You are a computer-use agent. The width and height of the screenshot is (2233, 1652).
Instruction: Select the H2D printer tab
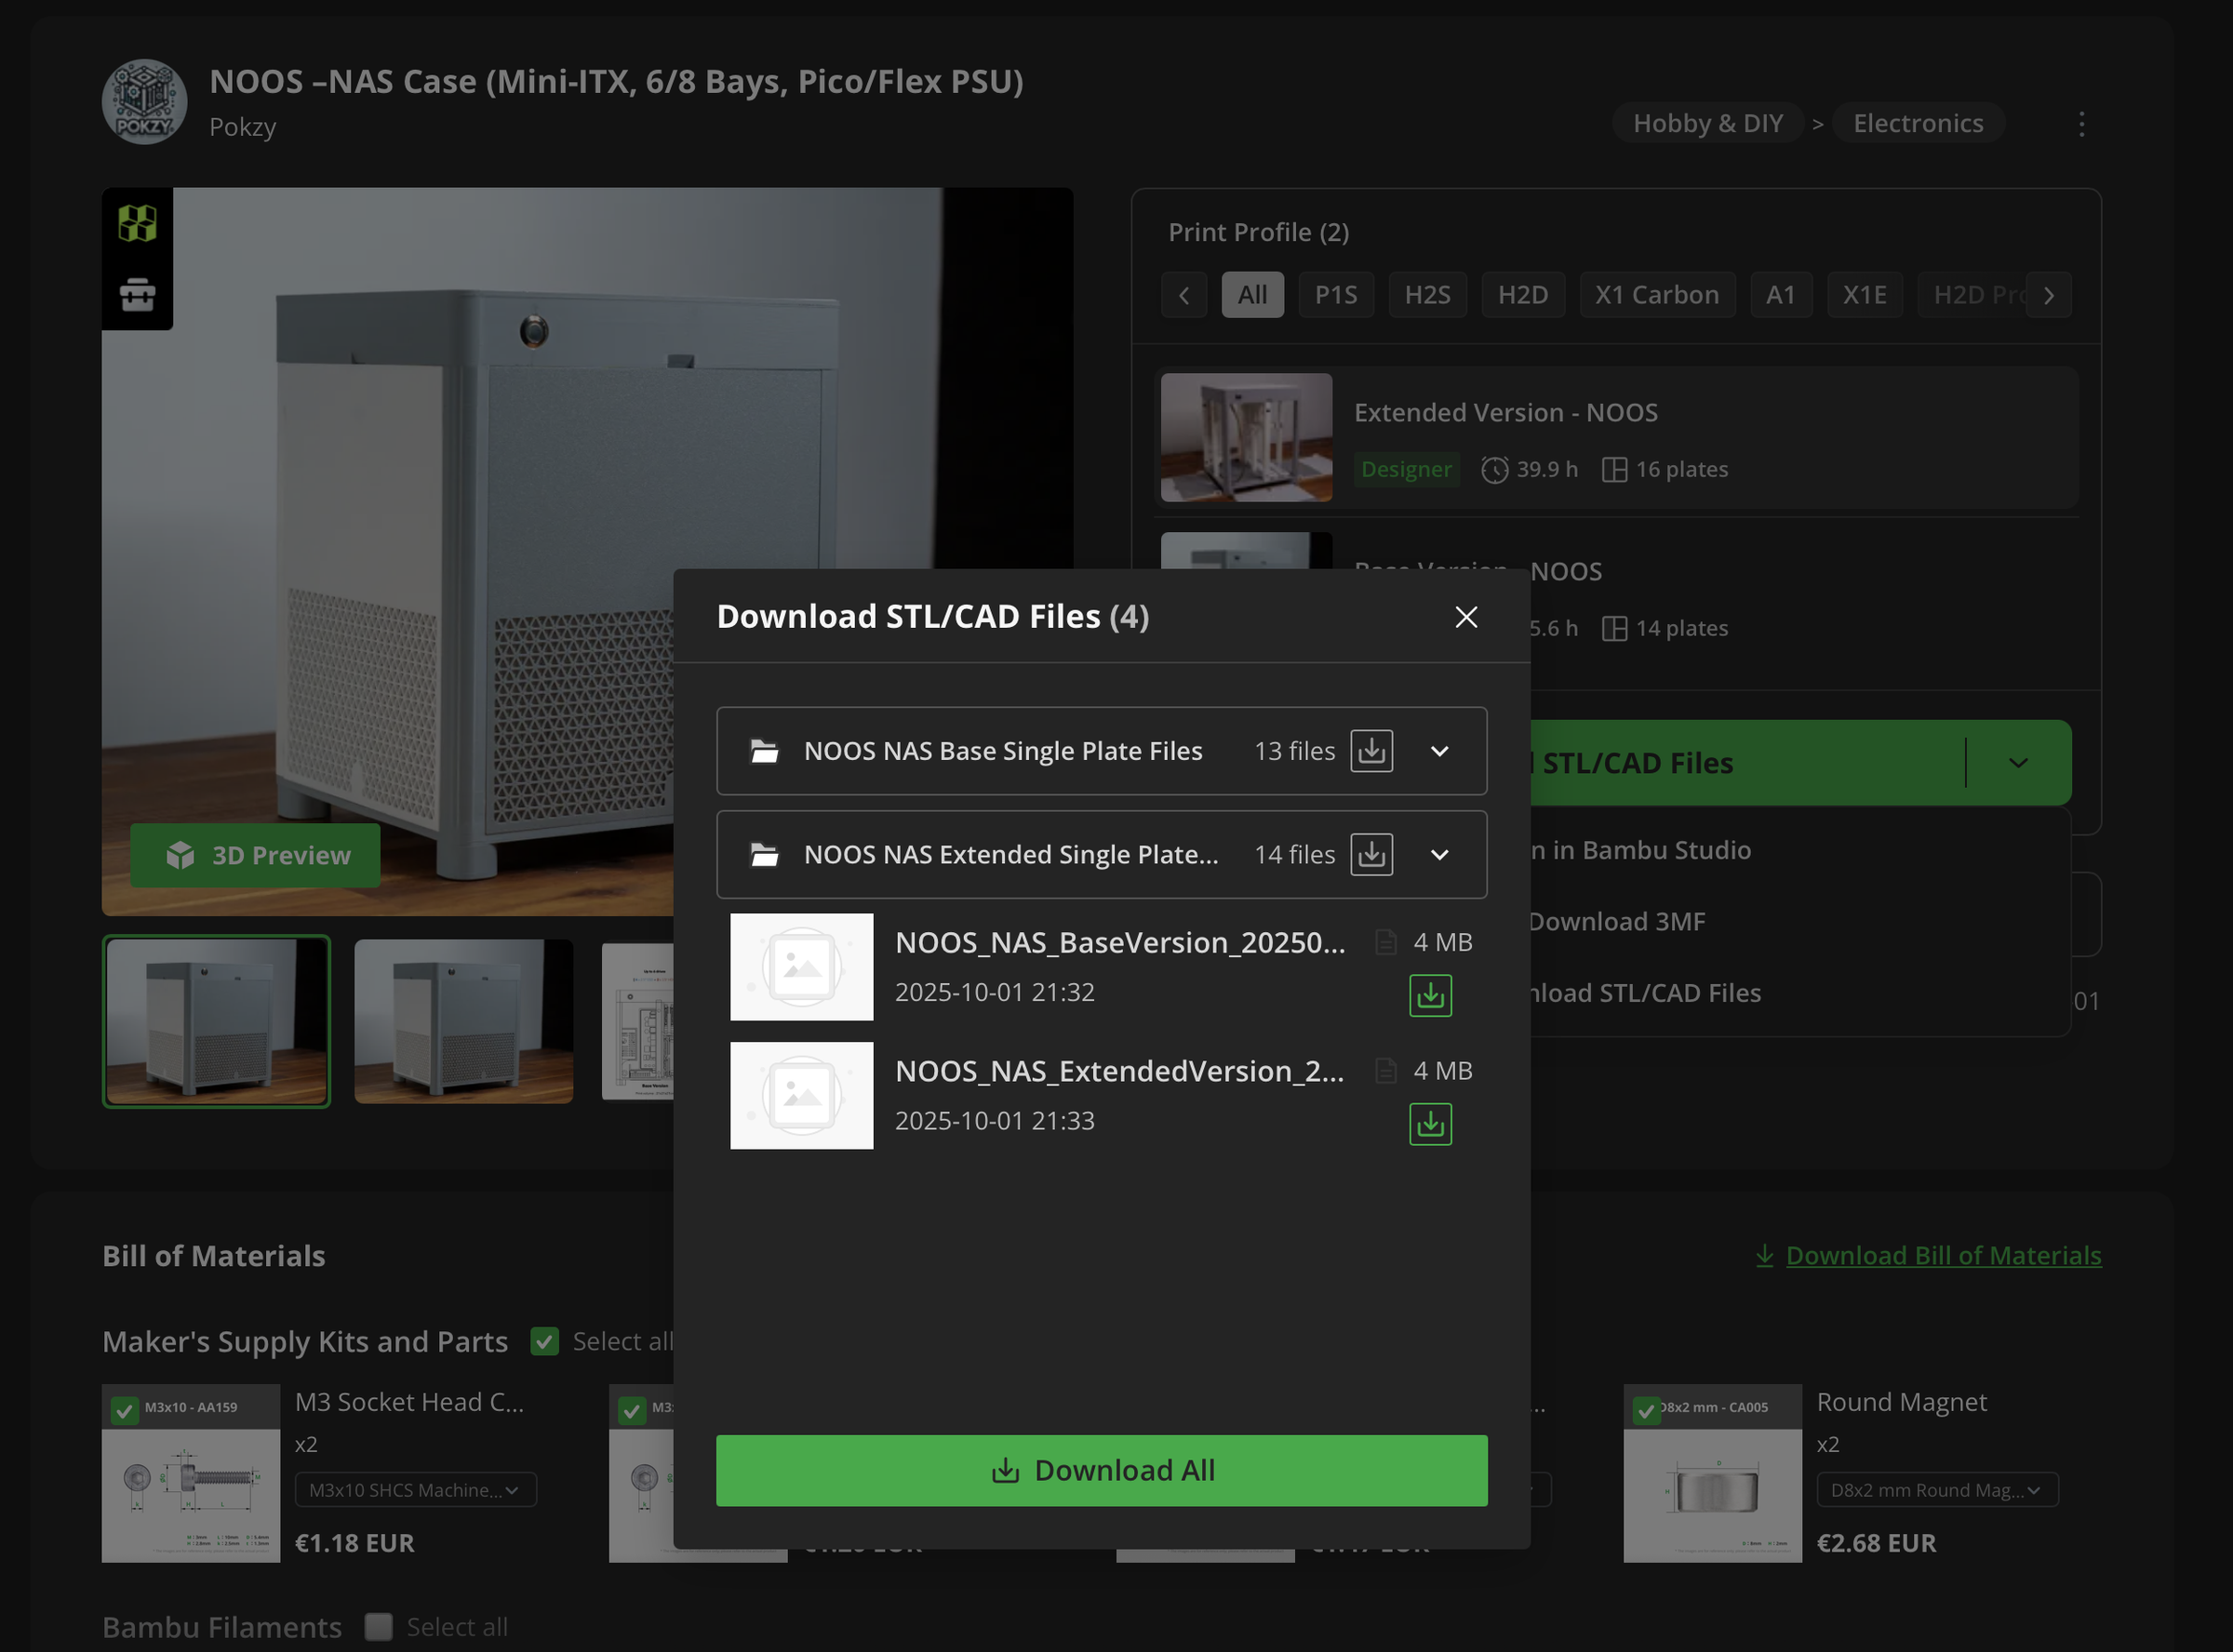1523,295
